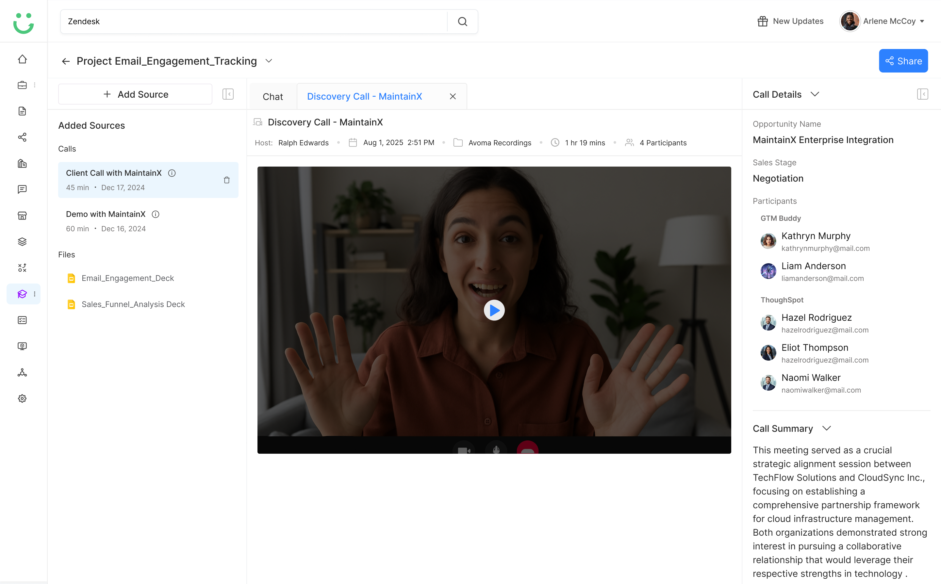The image size is (941, 584).
Task: Close the Discovery Call - MaintainX tab
Action: (453, 97)
